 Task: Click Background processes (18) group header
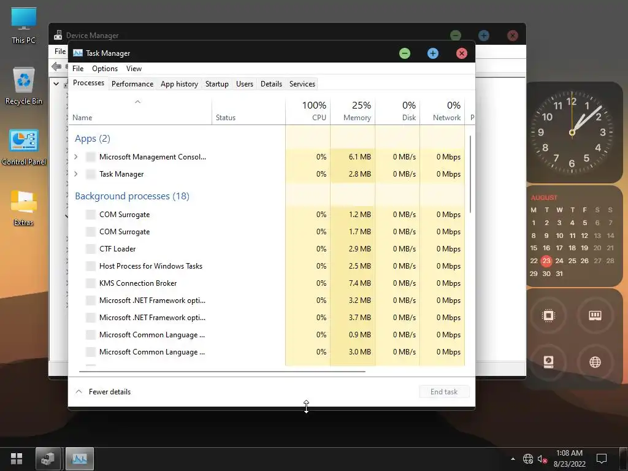click(x=132, y=196)
